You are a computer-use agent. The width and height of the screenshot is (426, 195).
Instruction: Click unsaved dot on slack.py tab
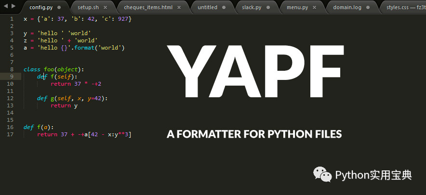[x=268, y=7]
